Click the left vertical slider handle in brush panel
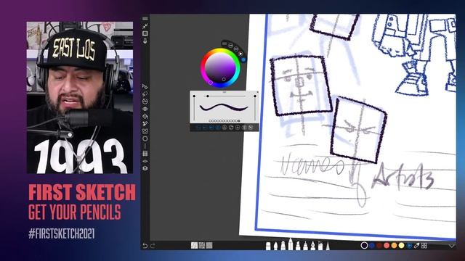 194,96
